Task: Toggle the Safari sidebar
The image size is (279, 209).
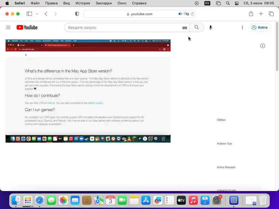Action: 29,14
